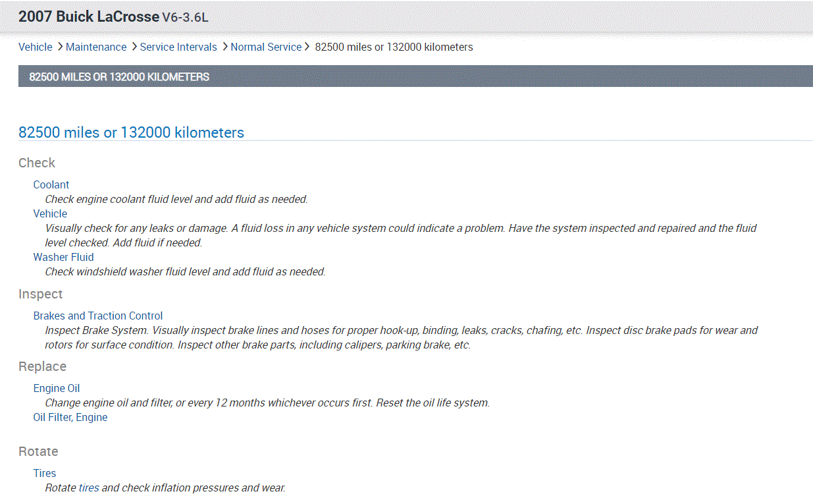Open the Tires rotate item
This screenshot has width=813, height=504.
coord(45,473)
